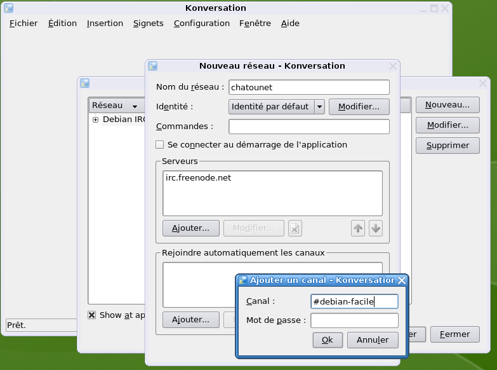This screenshot has width=497, height=370.
Task: Click Konversation main window title bar icon
Action: coord(9,8)
